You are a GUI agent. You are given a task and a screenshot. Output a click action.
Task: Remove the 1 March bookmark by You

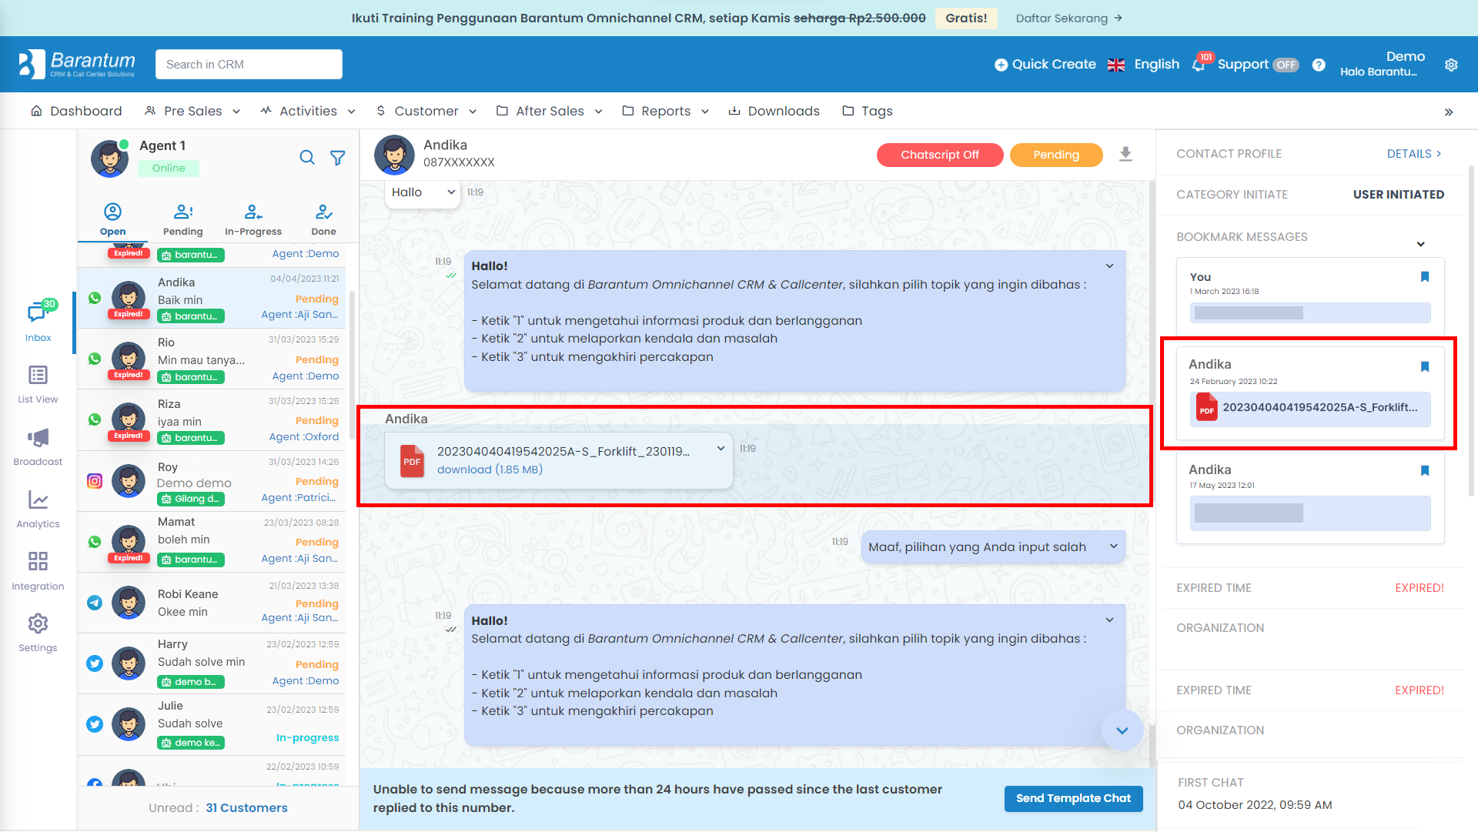click(1425, 277)
